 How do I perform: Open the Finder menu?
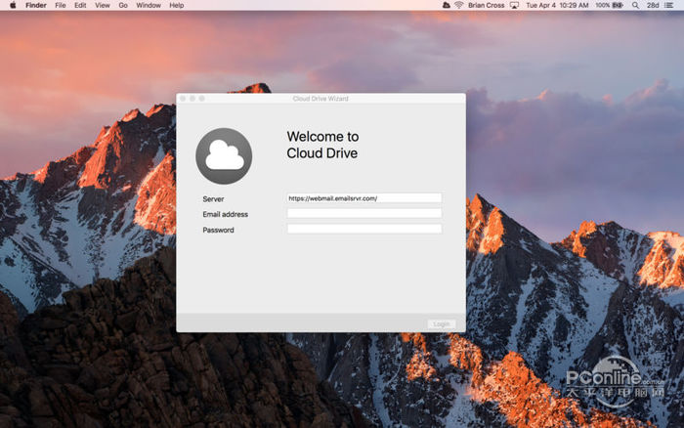pos(35,5)
